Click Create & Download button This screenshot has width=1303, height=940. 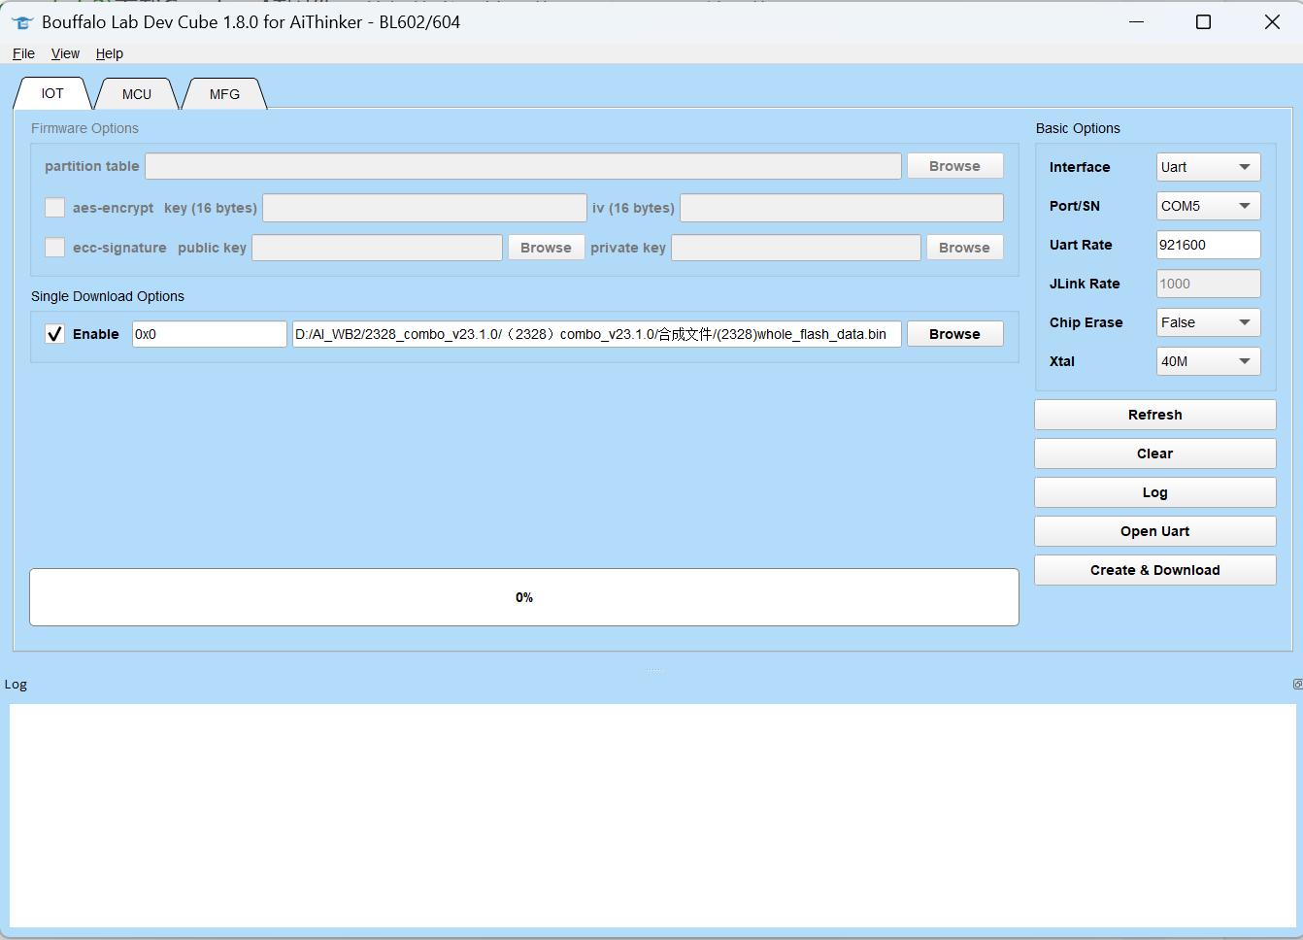point(1155,570)
